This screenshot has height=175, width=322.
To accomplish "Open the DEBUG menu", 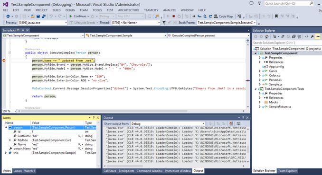I will pos(70,10).
